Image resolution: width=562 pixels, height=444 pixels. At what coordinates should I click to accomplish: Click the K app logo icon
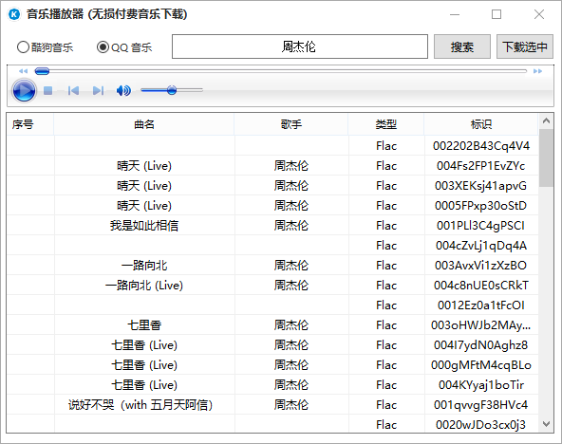[x=14, y=14]
